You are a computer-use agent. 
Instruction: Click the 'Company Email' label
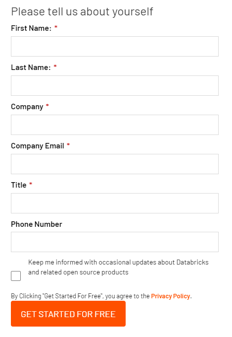(38, 146)
